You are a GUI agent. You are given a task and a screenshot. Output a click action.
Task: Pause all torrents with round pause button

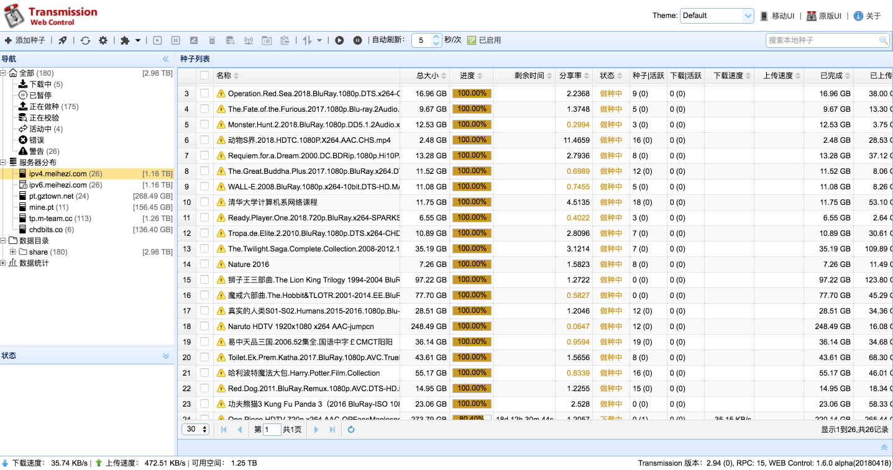coord(358,40)
